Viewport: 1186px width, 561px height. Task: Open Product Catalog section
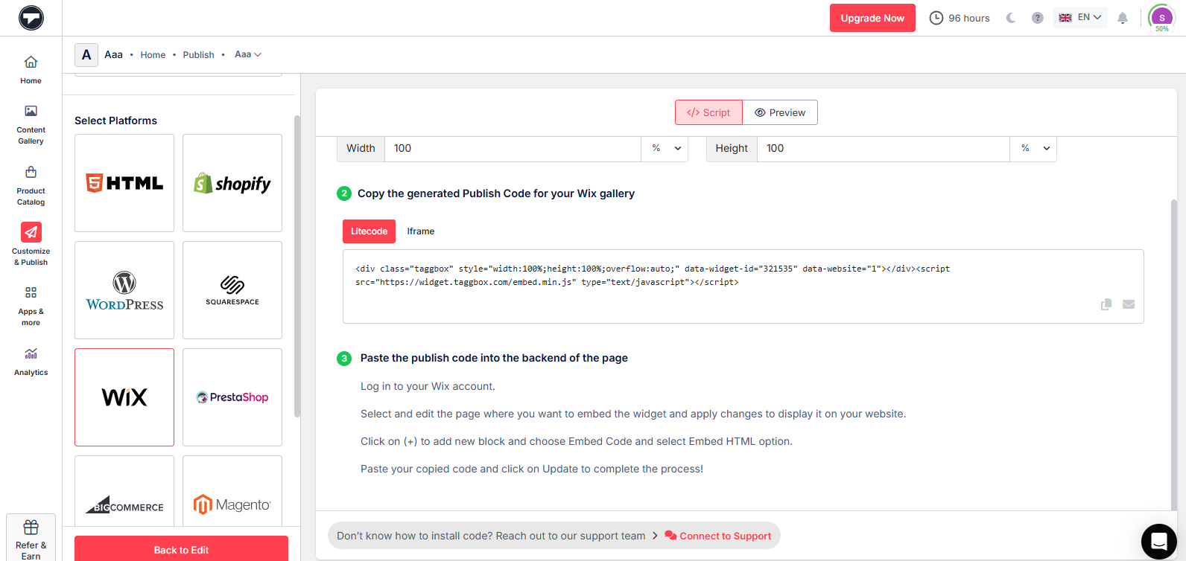pos(31,185)
